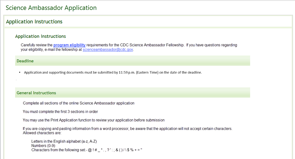
Task: Click the scienceambassador@cdc.gov email link
Action: (108, 50)
